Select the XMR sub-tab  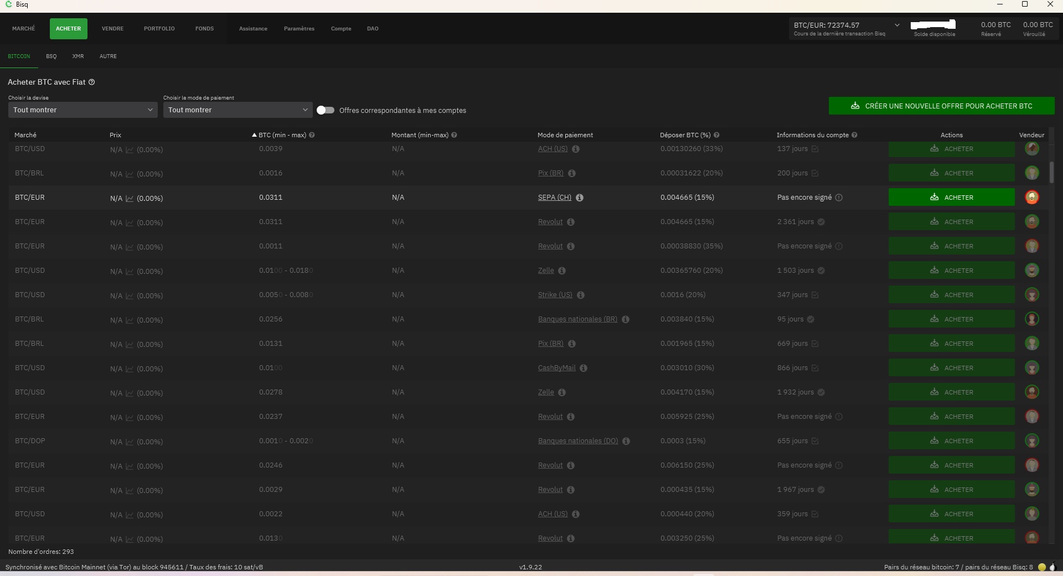pos(78,56)
